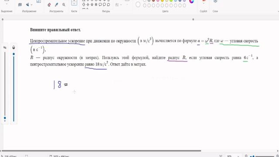Pick the lavender color swatch
The image size is (279, 157).
click(184, 1)
